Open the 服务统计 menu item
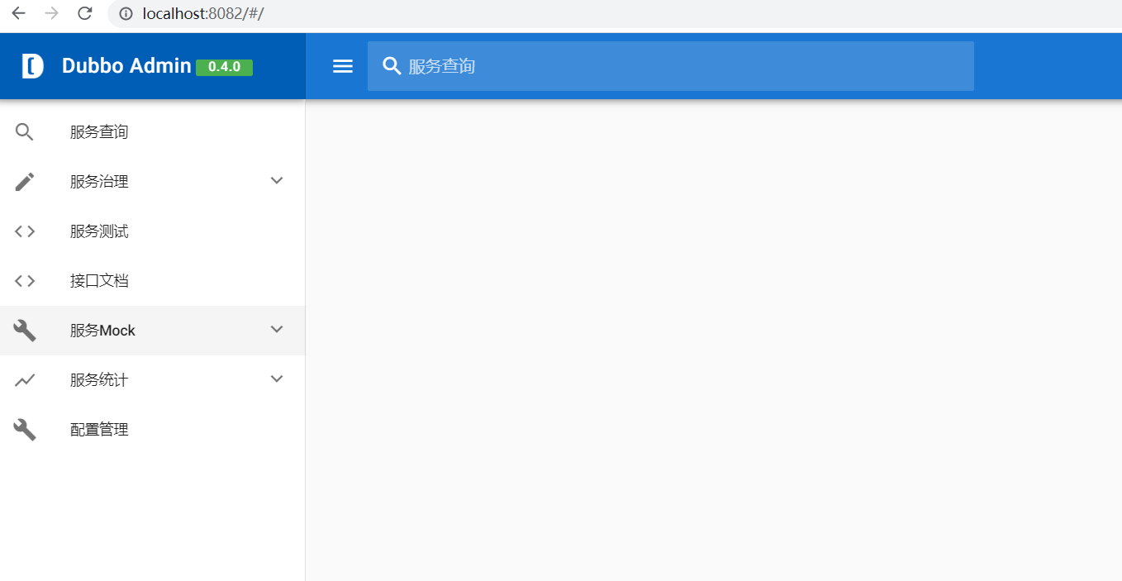 152,380
